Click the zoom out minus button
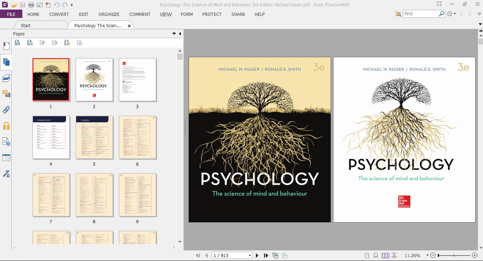483x261 pixels. tap(433, 255)
